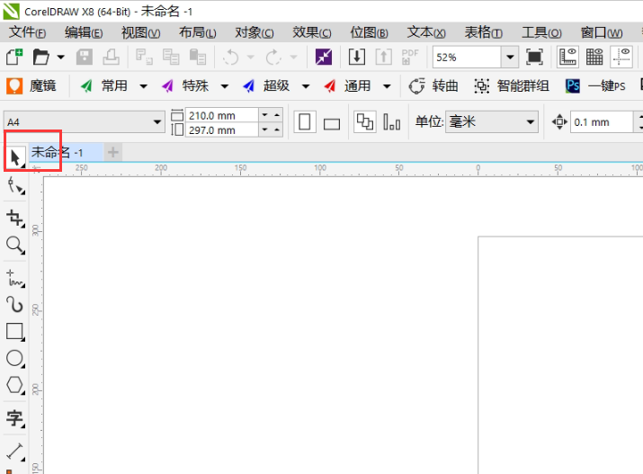
Task: Select the Ellipse tool
Action: pyautogui.click(x=15, y=358)
